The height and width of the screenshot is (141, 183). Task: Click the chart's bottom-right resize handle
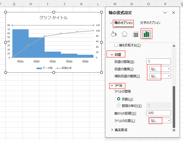click(x=101, y=73)
